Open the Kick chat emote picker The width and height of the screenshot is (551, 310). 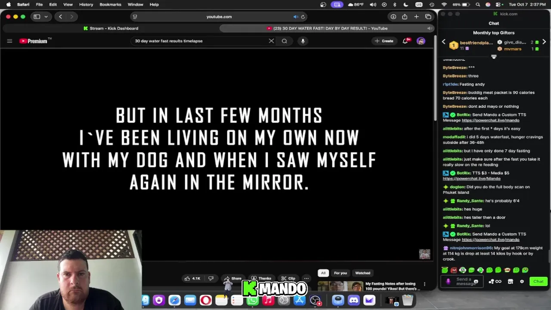coord(476,282)
